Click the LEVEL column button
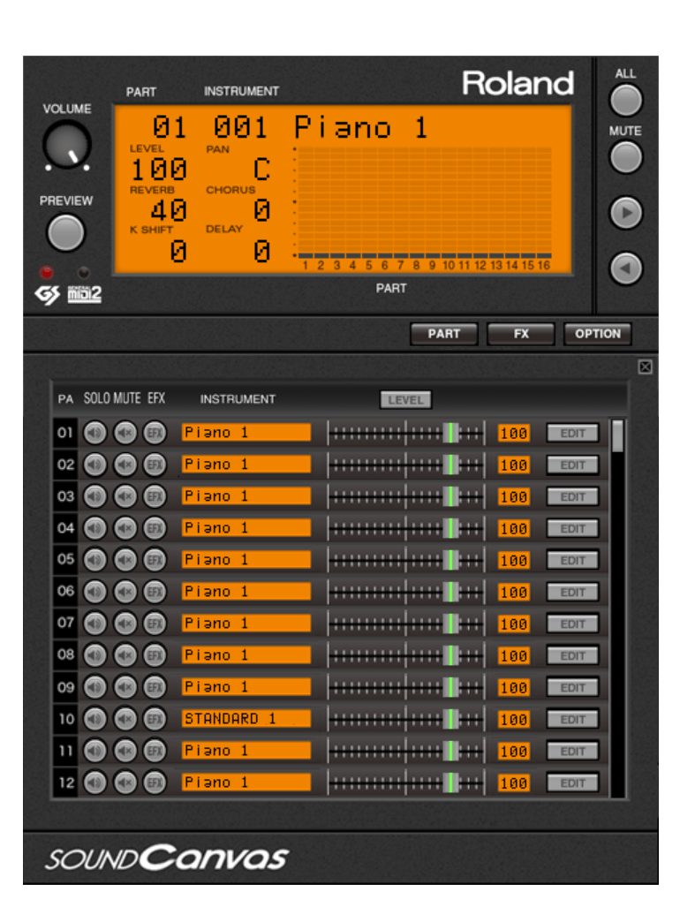695x915 pixels. (405, 400)
